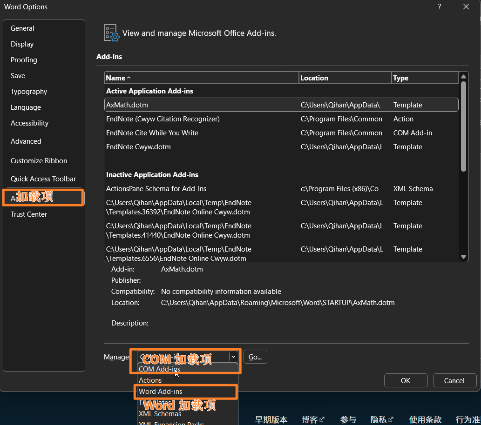Click the Action type cell
Image resolution: width=481 pixels, height=425 pixels.
[x=403, y=119]
